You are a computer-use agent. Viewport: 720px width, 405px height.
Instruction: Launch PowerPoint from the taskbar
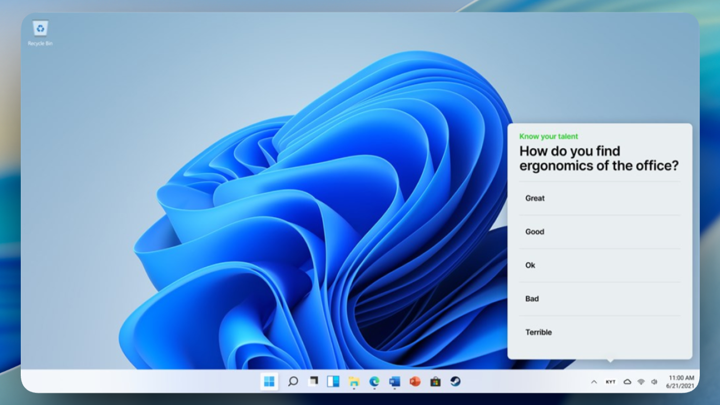pos(415,381)
